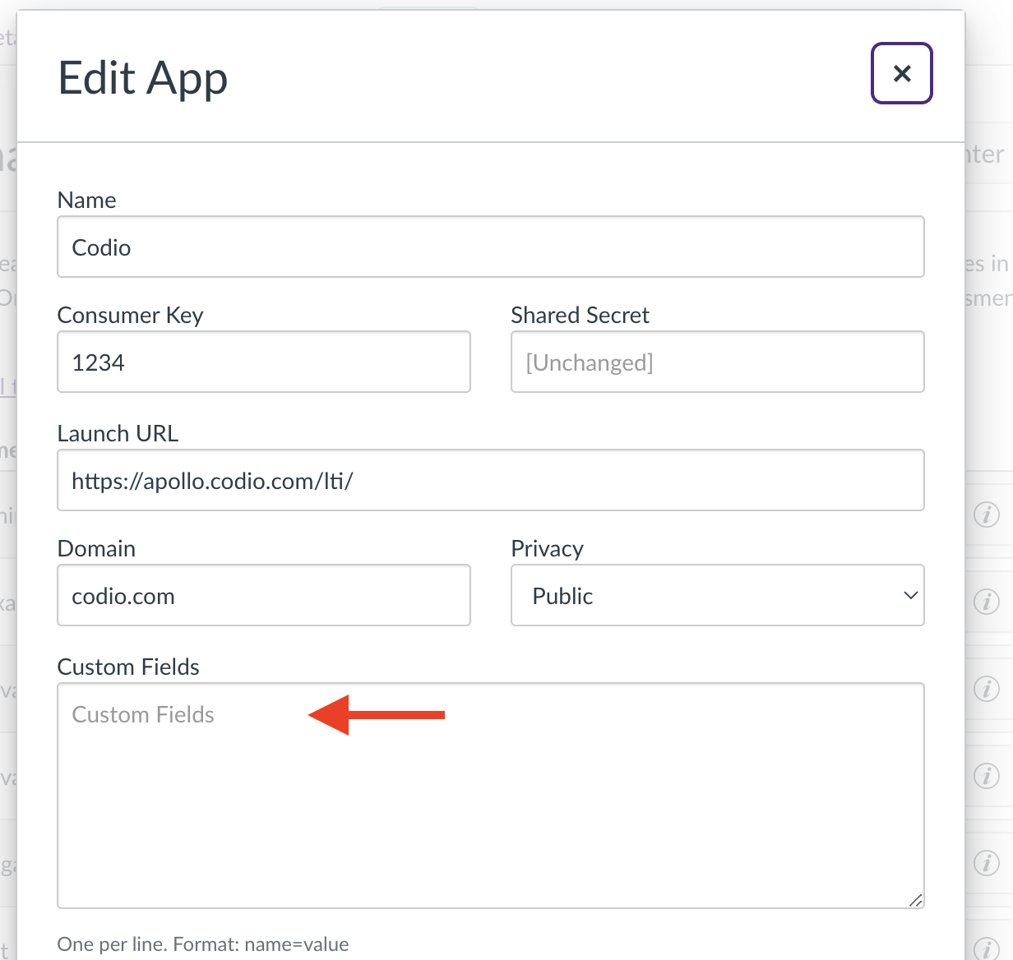Click the Custom Fields textarea resize handle
This screenshot has width=1013, height=960.
[915, 900]
